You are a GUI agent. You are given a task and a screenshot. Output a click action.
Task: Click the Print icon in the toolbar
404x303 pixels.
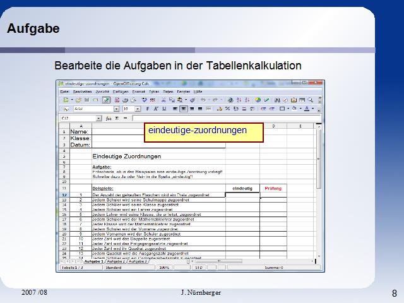126,100
